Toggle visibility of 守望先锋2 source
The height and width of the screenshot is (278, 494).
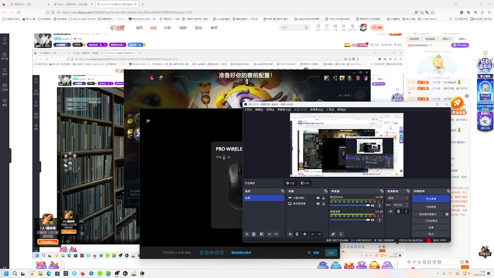[x=318, y=198]
